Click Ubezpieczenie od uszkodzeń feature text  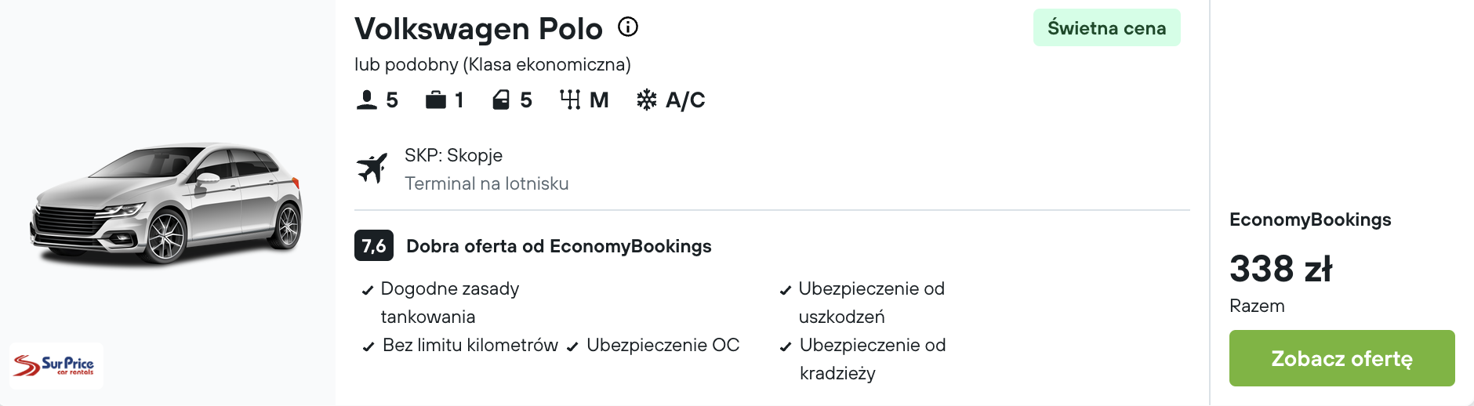click(x=871, y=303)
